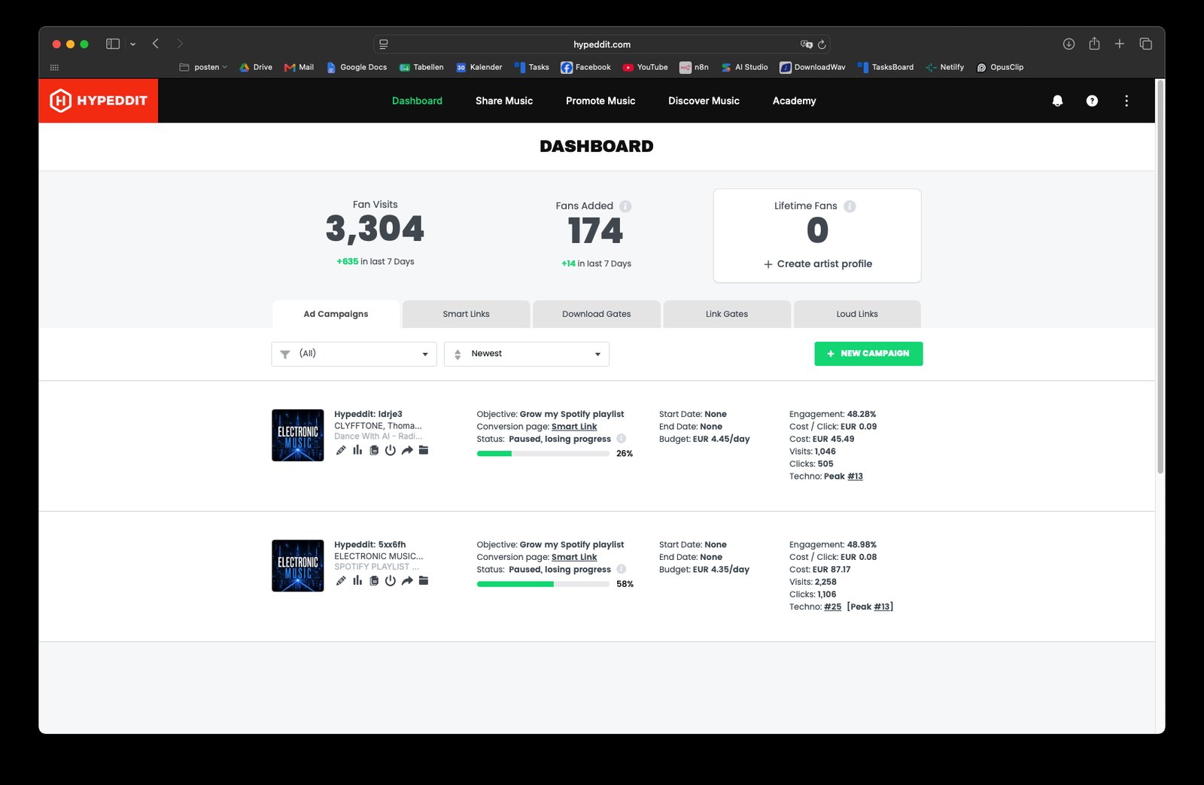Open the help question mark icon
Image resolution: width=1204 pixels, height=785 pixels.
click(x=1092, y=101)
